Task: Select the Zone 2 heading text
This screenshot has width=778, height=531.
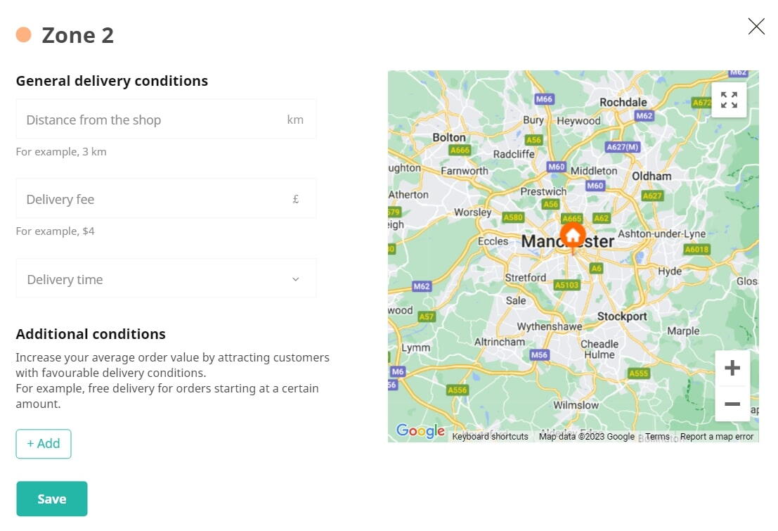Action: pyautogui.click(x=78, y=34)
